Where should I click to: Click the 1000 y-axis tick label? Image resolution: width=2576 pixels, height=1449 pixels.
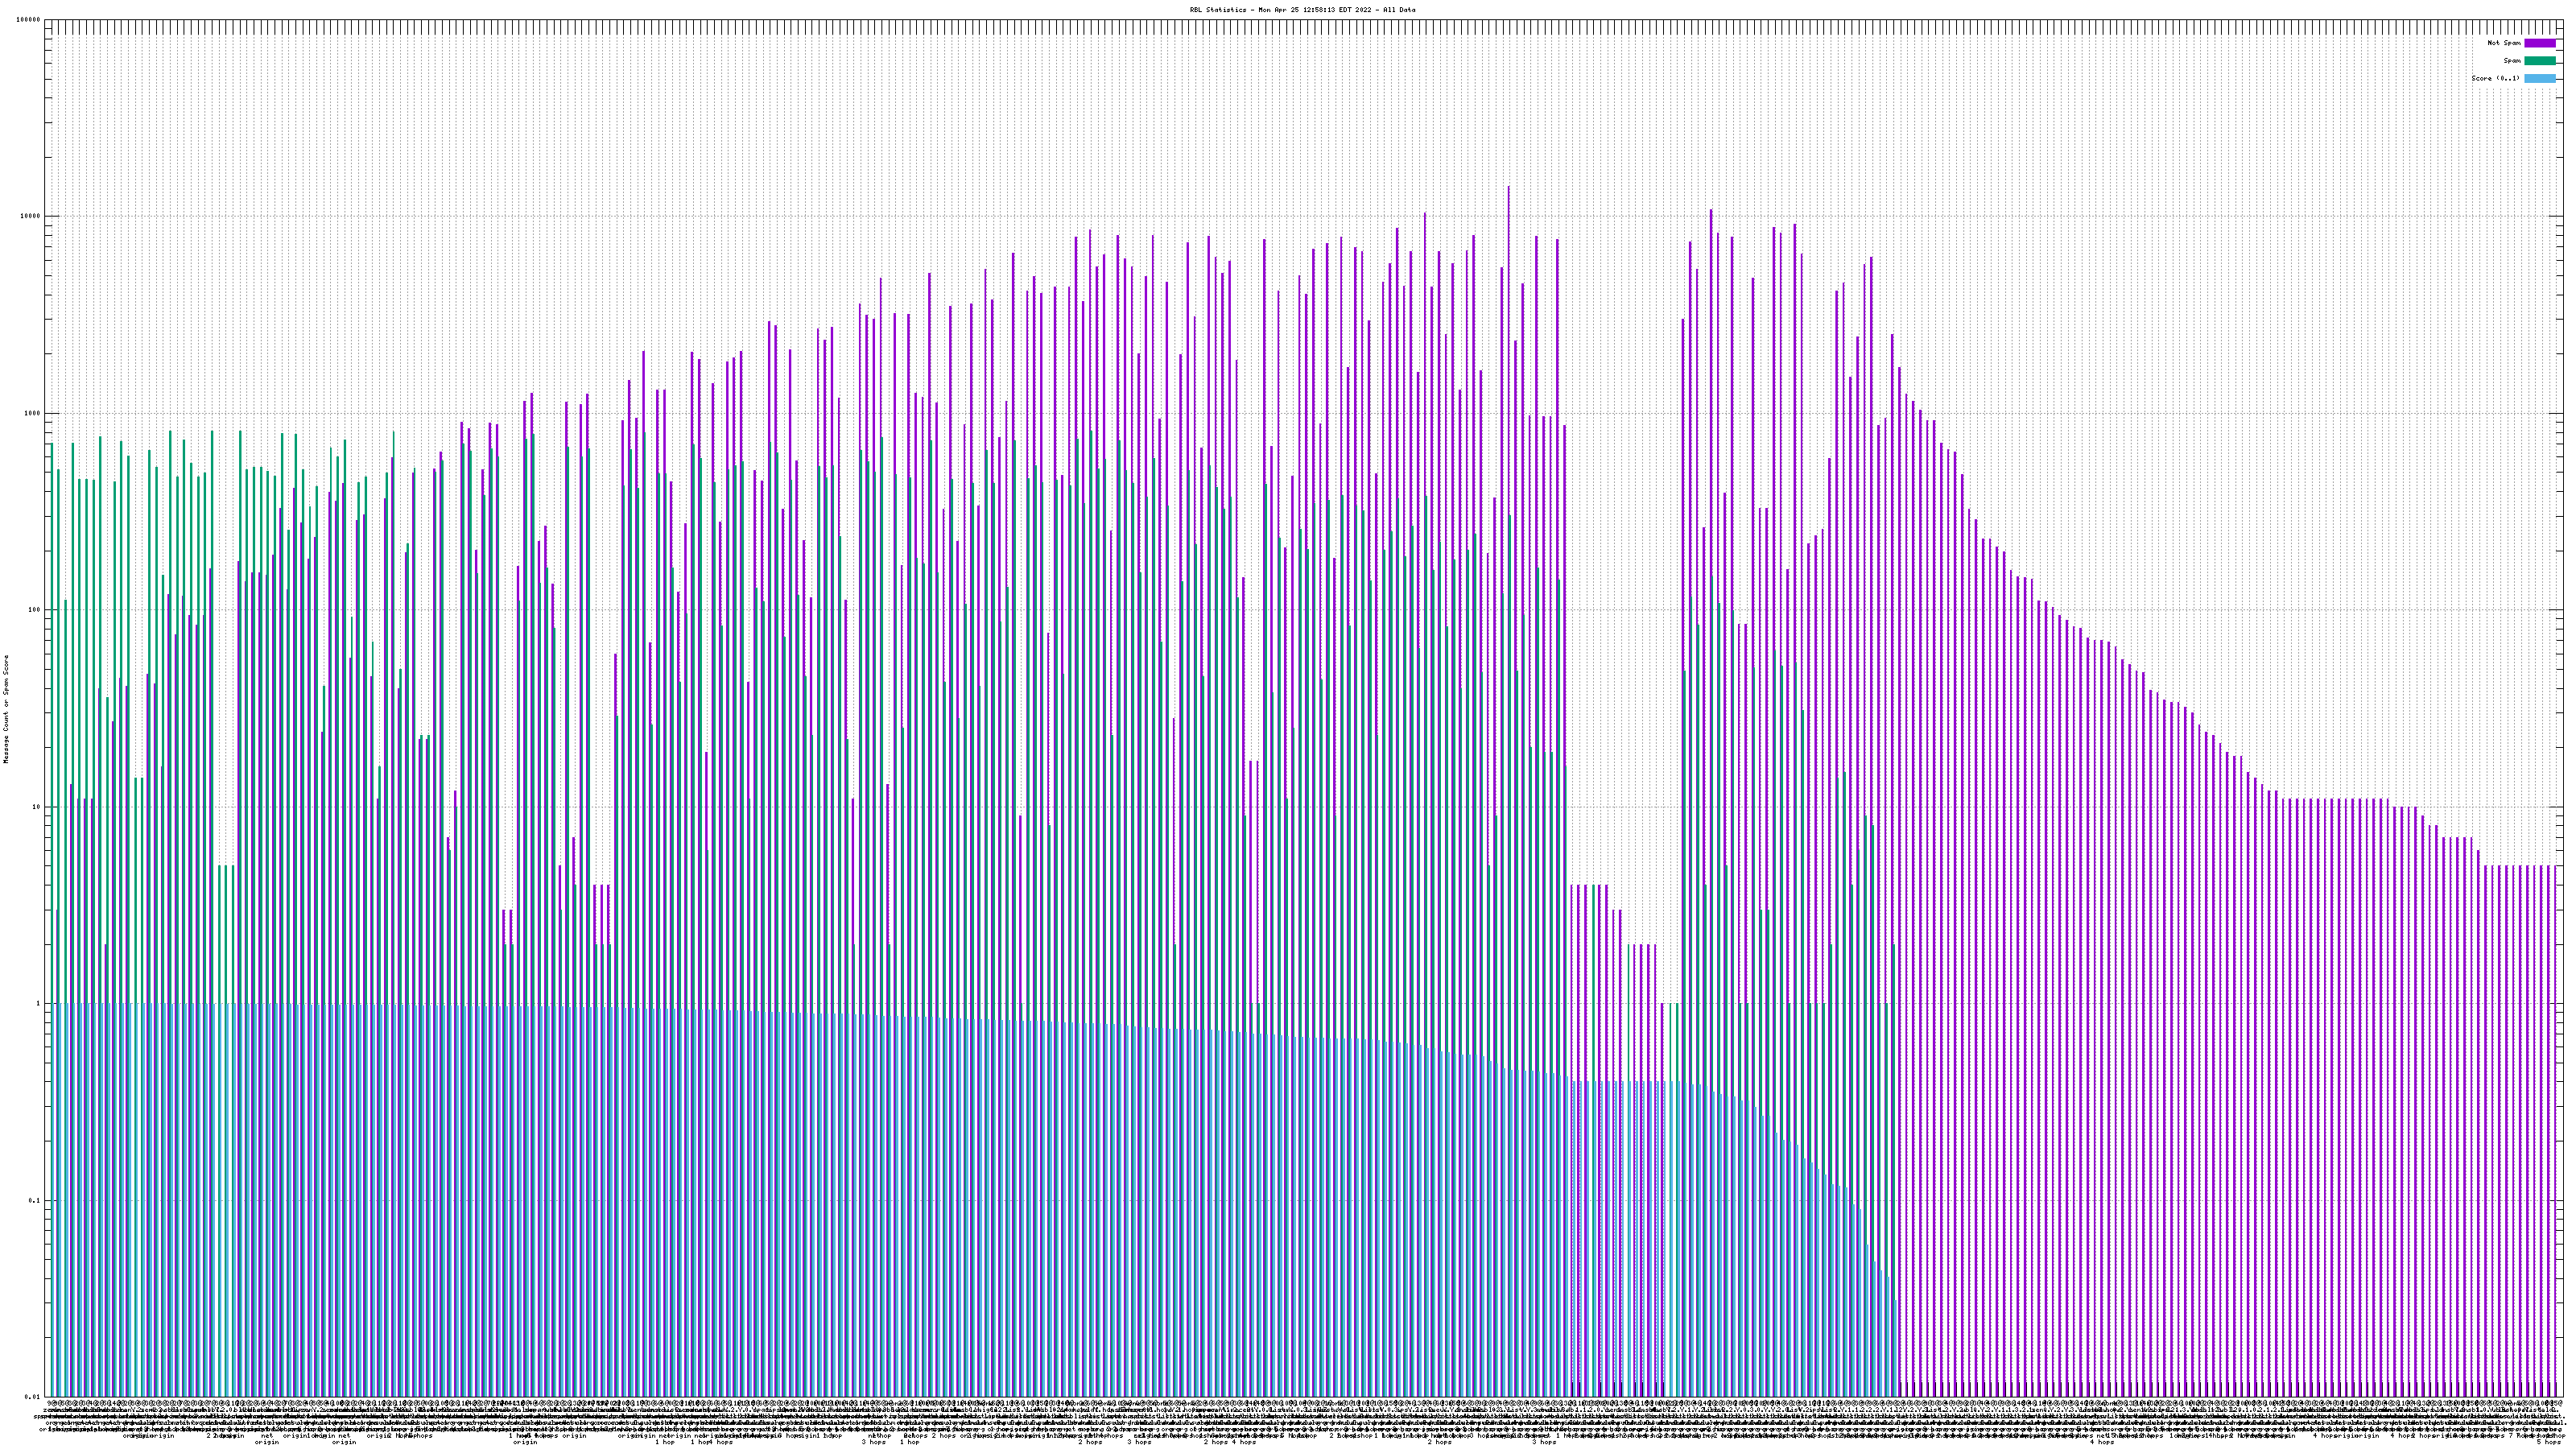tap(33, 413)
